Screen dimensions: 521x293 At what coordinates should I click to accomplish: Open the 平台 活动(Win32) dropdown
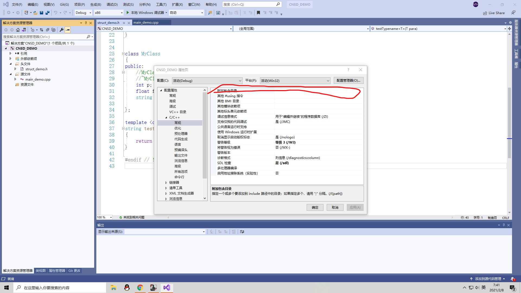tap(295, 81)
